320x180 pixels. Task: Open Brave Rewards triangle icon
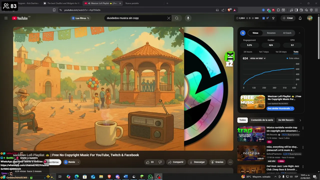pyautogui.click(x=234, y=10)
